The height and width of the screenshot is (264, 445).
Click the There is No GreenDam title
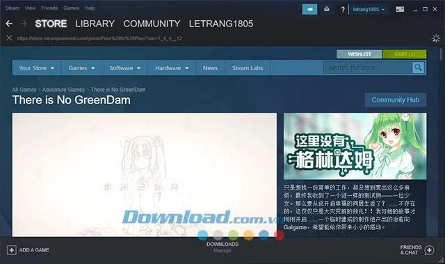tap(71, 100)
